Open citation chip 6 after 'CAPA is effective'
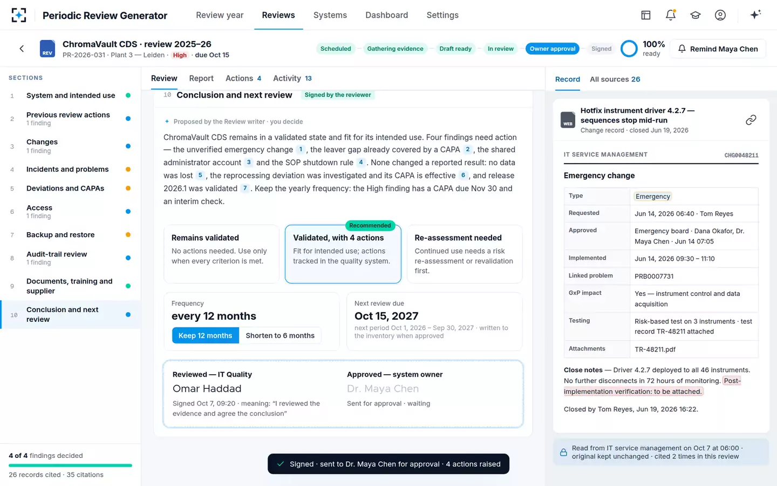Screen dimensions: 777x486 463,175
